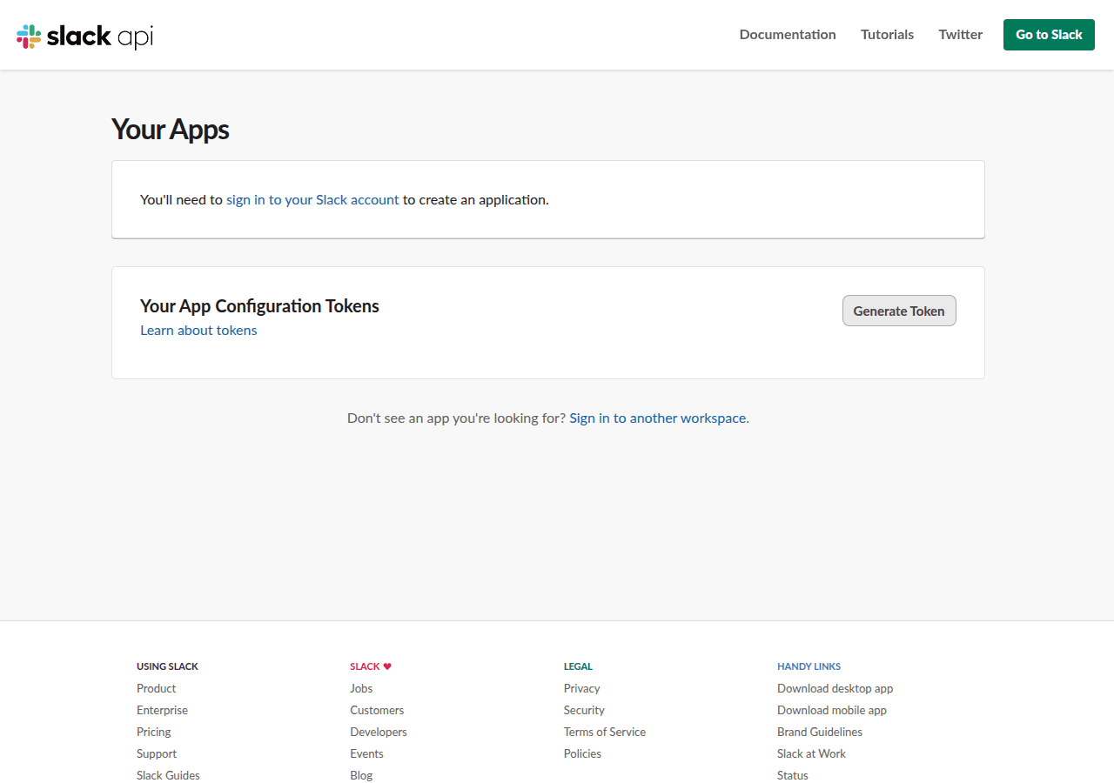The width and height of the screenshot is (1114, 783).
Task: Click the Slack API logo
Action: point(83,35)
